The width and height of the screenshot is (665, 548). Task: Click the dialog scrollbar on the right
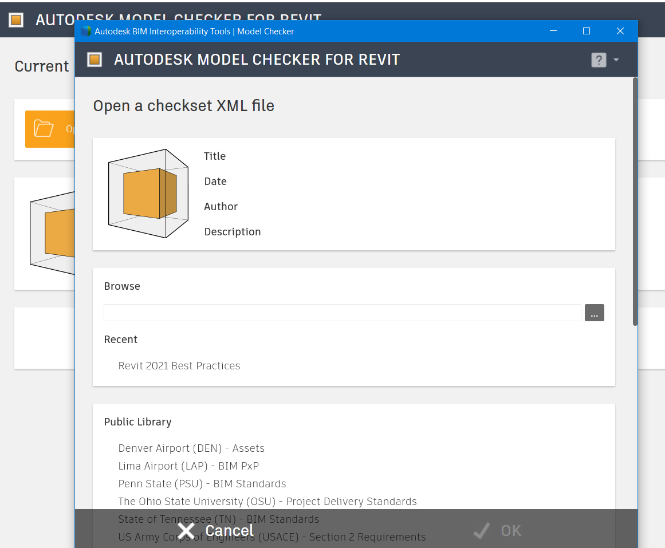click(x=633, y=200)
